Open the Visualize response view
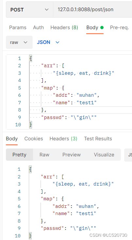132x240 pixels. point(104,155)
